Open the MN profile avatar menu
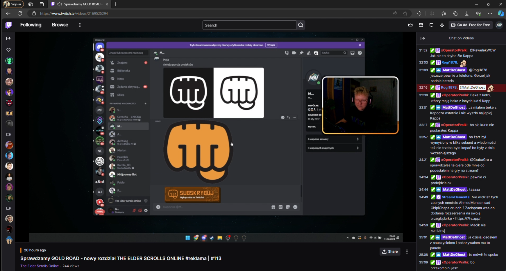 click(x=499, y=25)
